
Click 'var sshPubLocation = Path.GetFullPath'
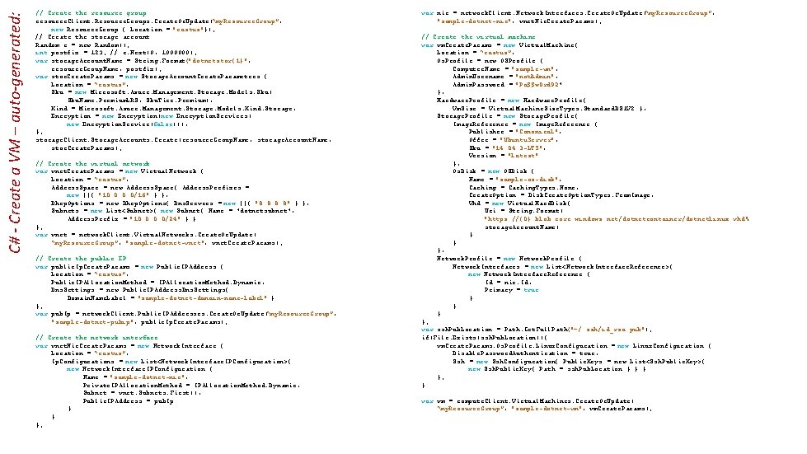pyautogui.click(x=537, y=330)
